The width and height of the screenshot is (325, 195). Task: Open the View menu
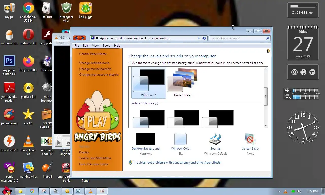[x=95, y=46]
